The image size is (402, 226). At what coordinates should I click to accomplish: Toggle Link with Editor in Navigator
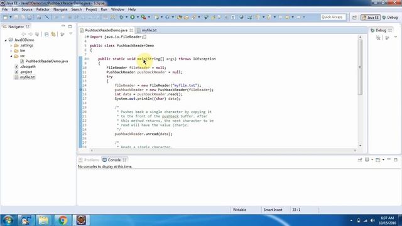[53, 34]
